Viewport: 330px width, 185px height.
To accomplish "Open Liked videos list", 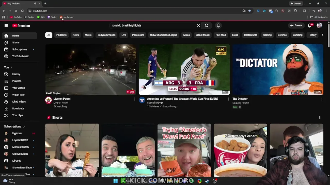I will [x=20, y=101].
